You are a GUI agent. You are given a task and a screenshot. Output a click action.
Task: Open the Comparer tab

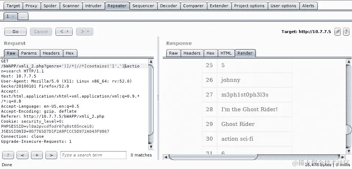193,6
